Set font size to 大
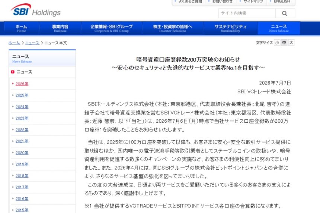The width and height of the screenshot is (320, 213). (x=291, y=43)
